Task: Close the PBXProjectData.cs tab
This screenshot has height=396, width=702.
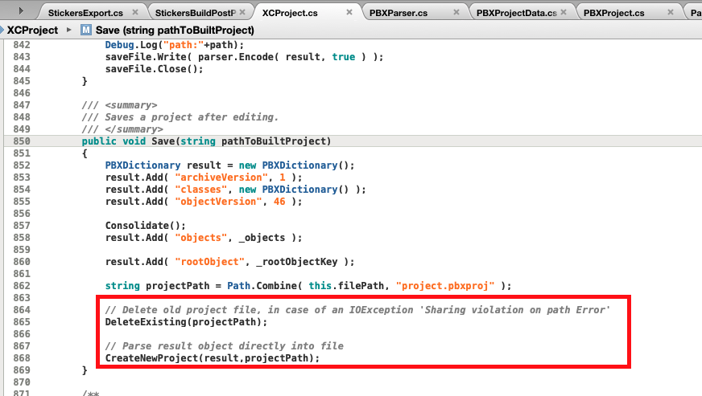Action: (564, 12)
